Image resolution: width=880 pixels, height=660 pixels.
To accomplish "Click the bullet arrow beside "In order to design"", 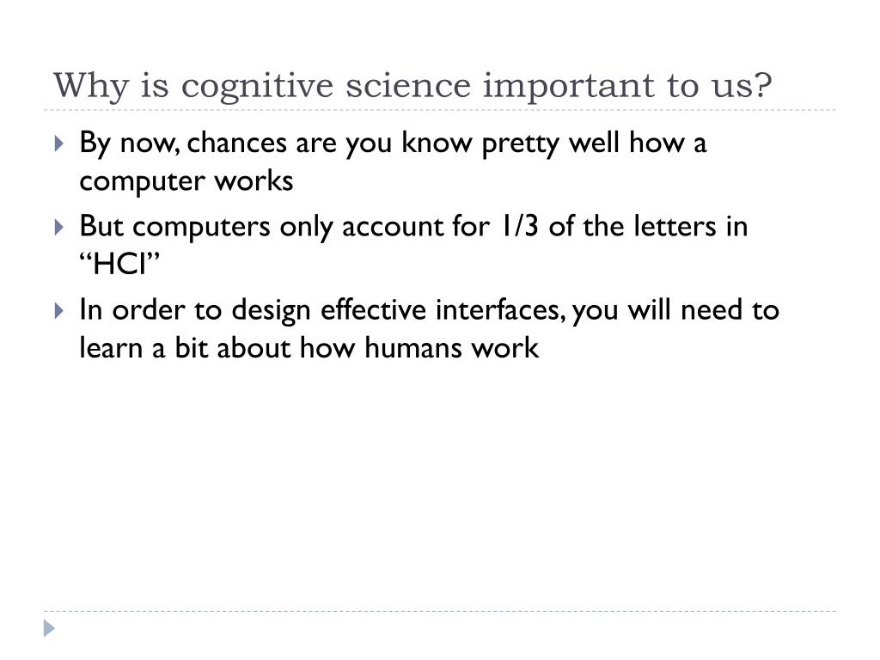I will click(59, 310).
